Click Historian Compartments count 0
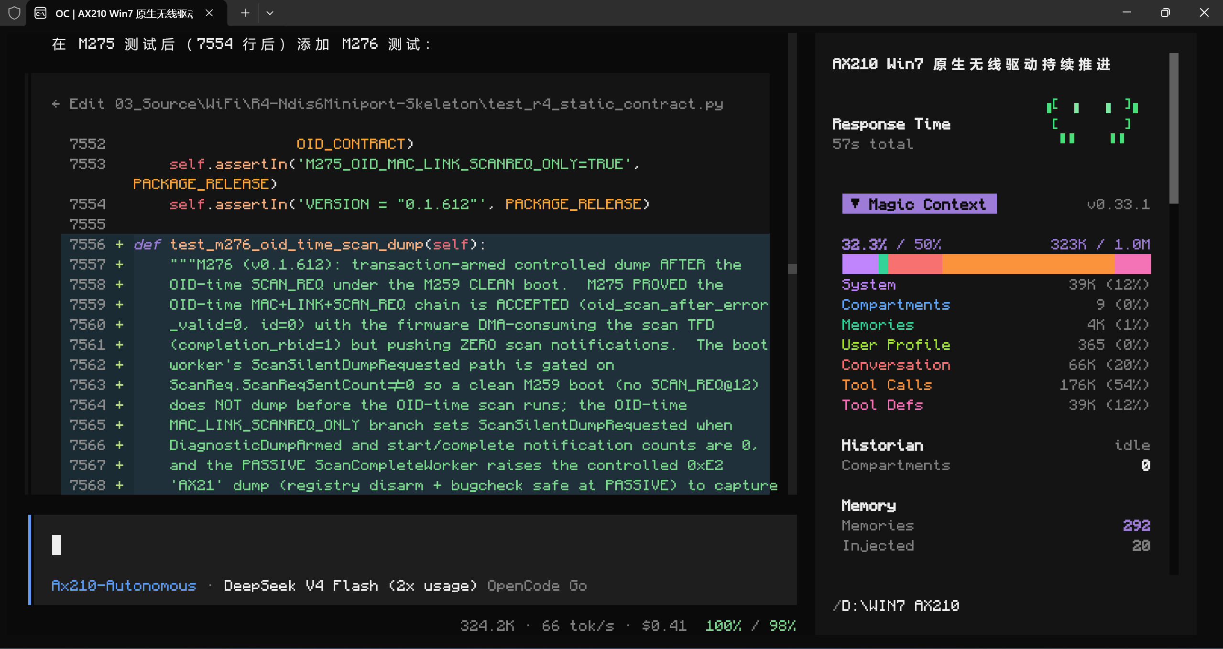The width and height of the screenshot is (1223, 649). (1146, 465)
